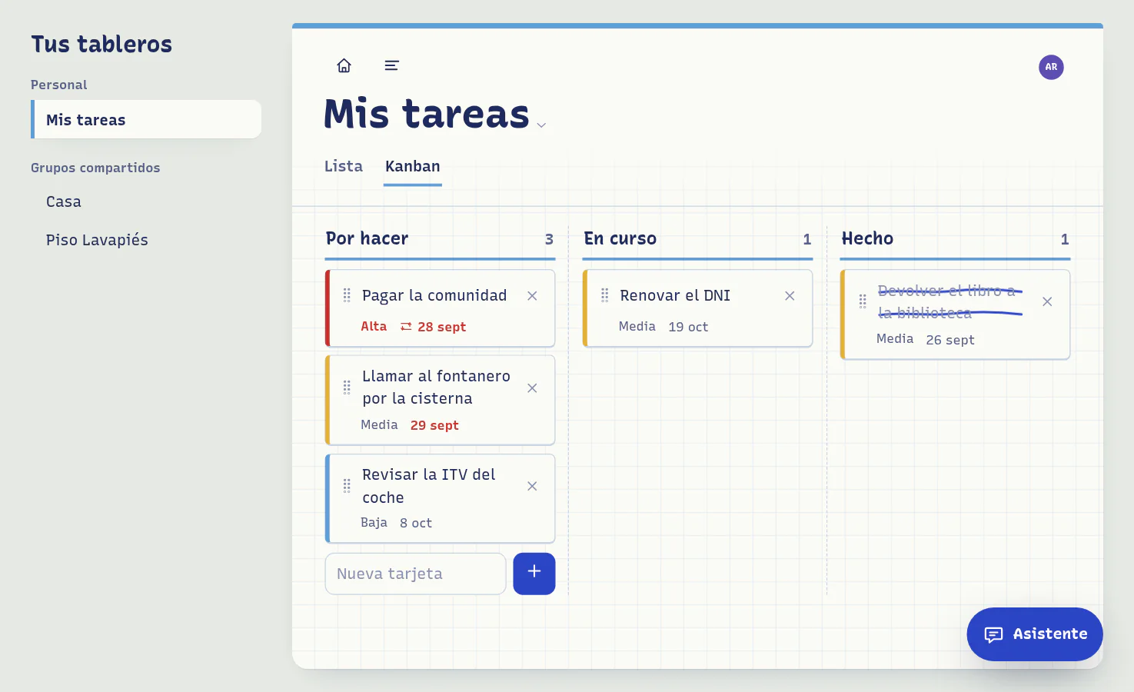
Task: Open the Renovar el DNI card title
Action: click(x=675, y=295)
